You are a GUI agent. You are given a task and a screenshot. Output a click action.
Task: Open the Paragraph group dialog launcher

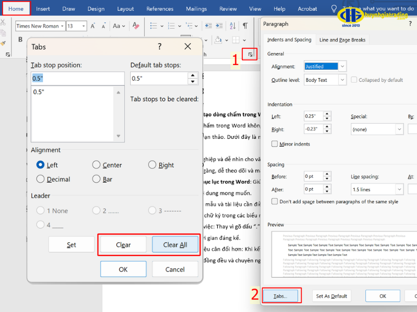click(x=250, y=55)
